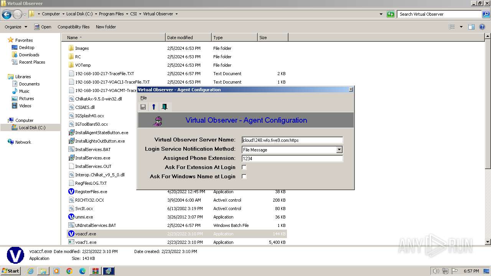The width and height of the screenshot is (491, 276).
Task: Click the Change your view icon
Action: click(452, 27)
